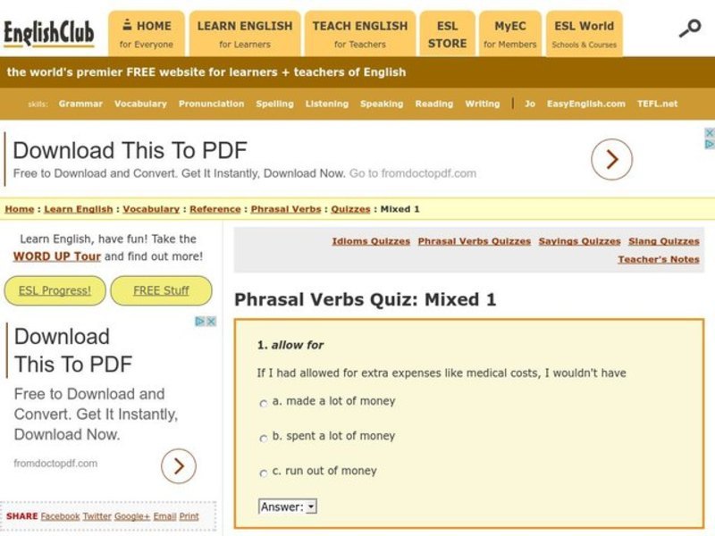Viewport: 715px width, 536px height.
Task: Select answer b. spent a lot of money
Action: coord(262,437)
